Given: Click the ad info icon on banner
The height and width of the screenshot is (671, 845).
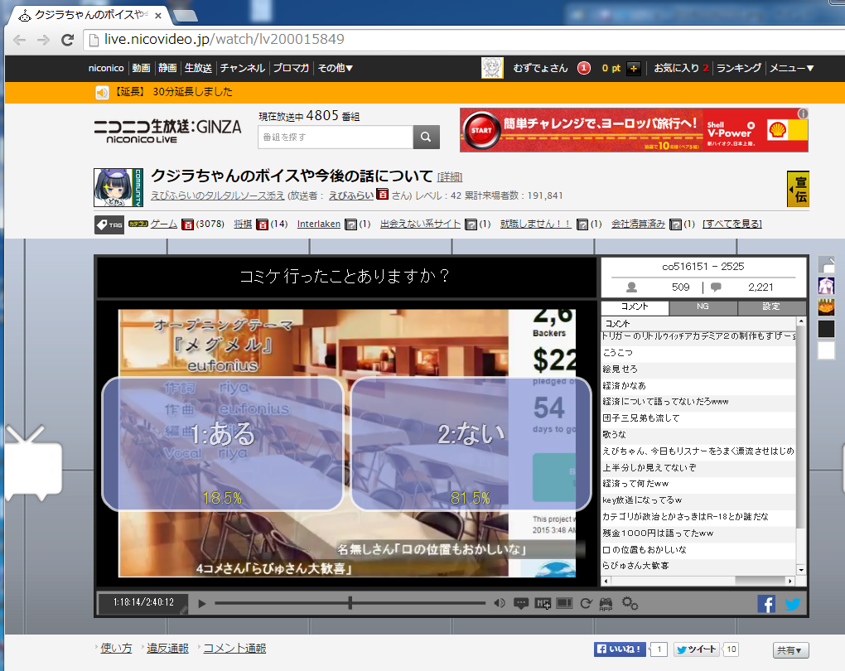Looking at the screenshot, I should [x=803, y=113].
